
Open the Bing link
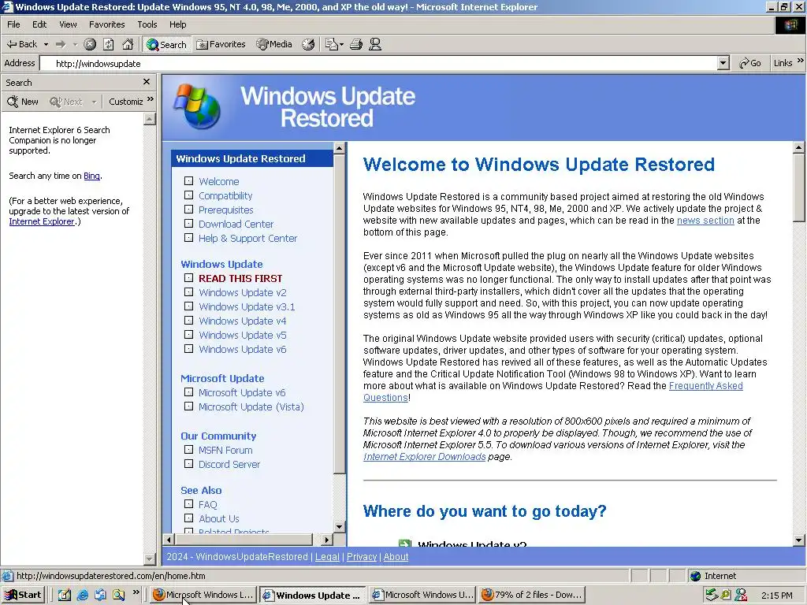pyautogui.click(x=91, y=176)
